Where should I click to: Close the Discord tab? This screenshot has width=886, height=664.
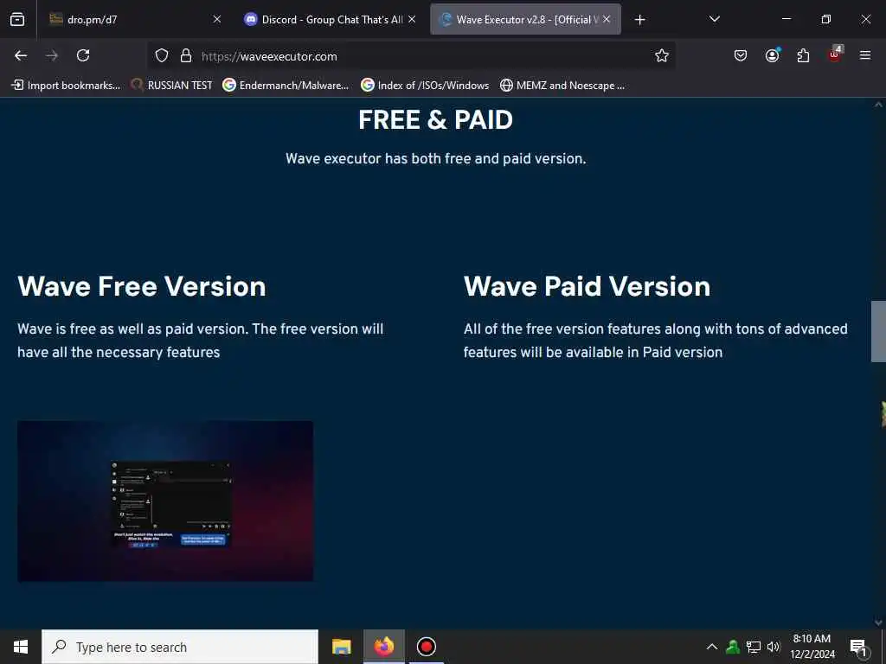412,19
